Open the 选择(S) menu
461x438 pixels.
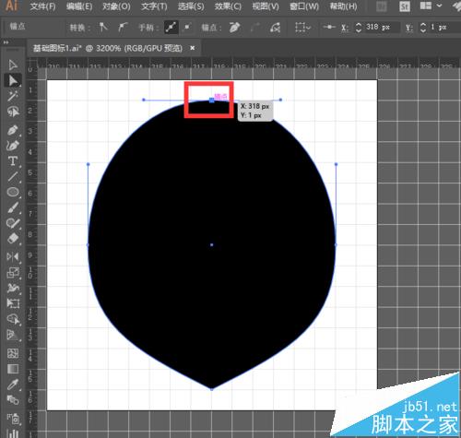click(191, 6)
